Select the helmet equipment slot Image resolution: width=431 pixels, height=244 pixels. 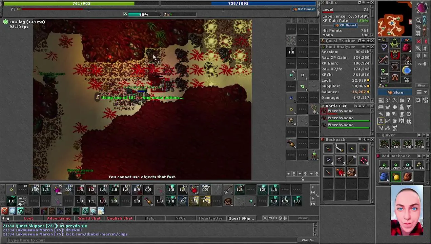pyautogui.click(x=395, y=43)
